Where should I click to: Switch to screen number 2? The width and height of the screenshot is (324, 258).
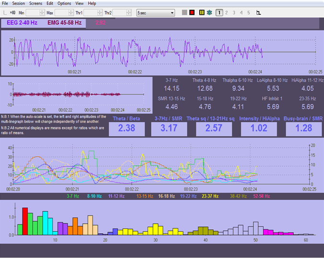(227, 12)
